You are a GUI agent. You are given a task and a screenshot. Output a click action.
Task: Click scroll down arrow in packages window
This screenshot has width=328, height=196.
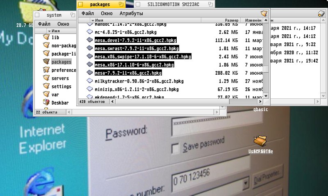[x=266, y=96]
